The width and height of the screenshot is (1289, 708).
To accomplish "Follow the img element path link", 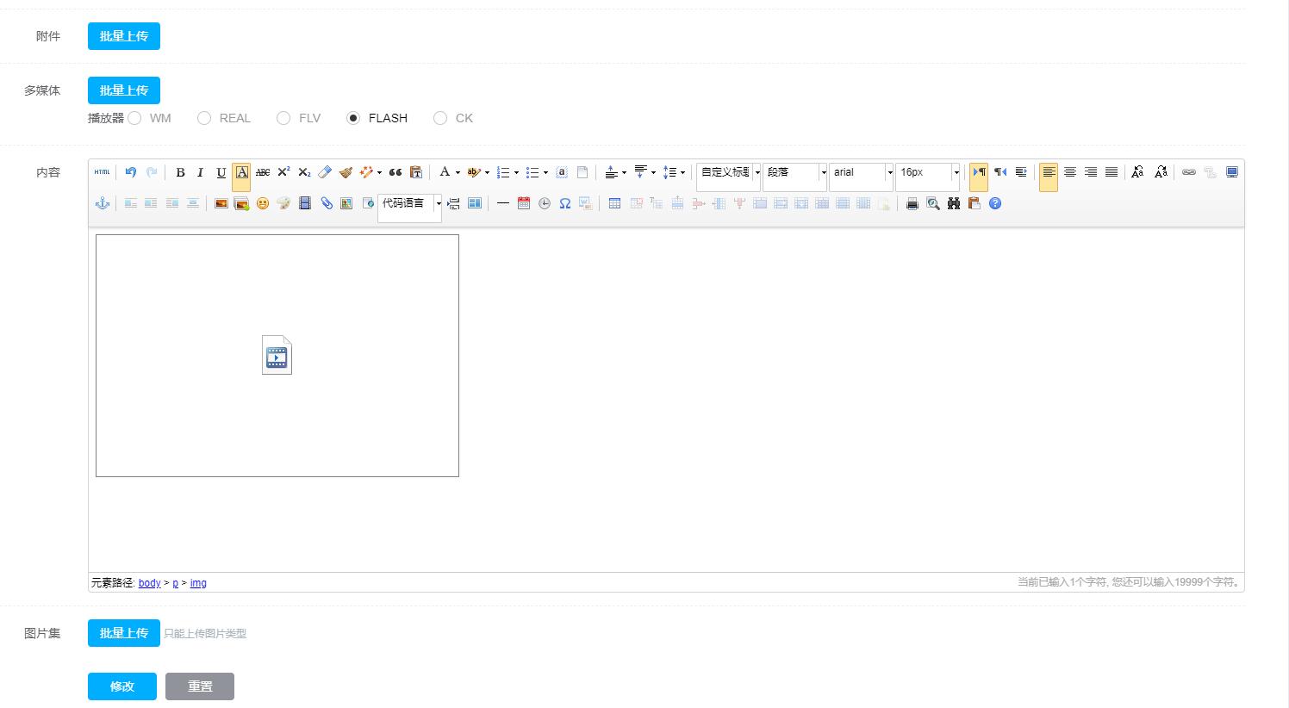I will [x=198, y=583].
